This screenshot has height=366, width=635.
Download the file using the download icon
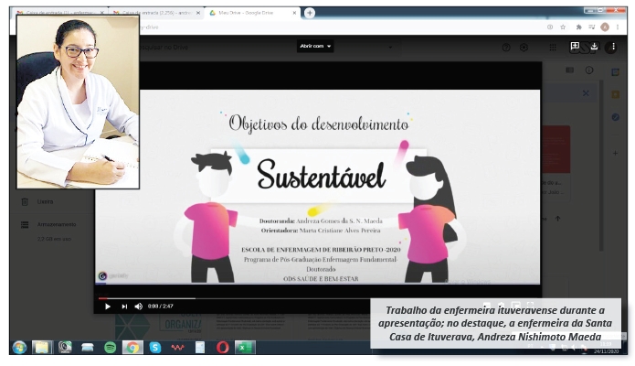pos(594,46)
